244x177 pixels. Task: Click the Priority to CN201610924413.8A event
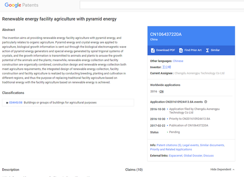[189, 119]
